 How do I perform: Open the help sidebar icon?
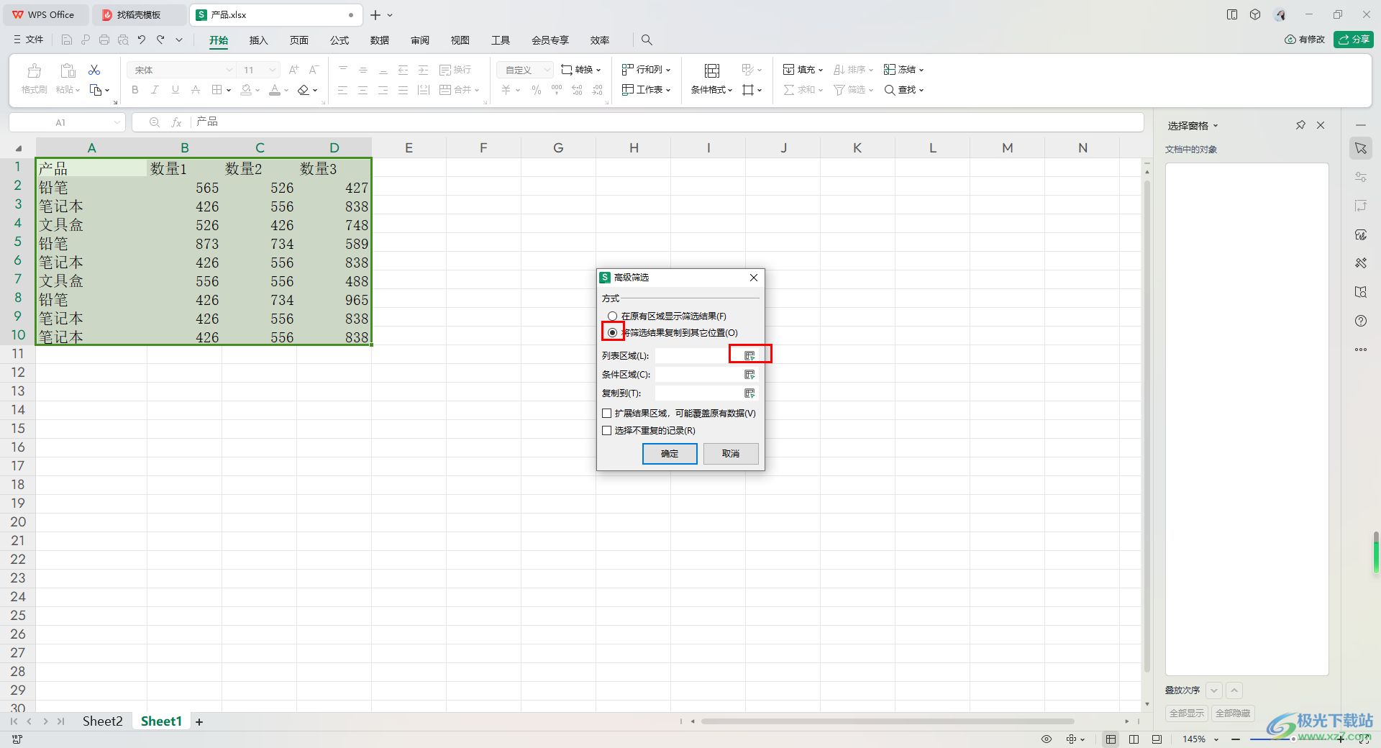(x=1361, y=321)
